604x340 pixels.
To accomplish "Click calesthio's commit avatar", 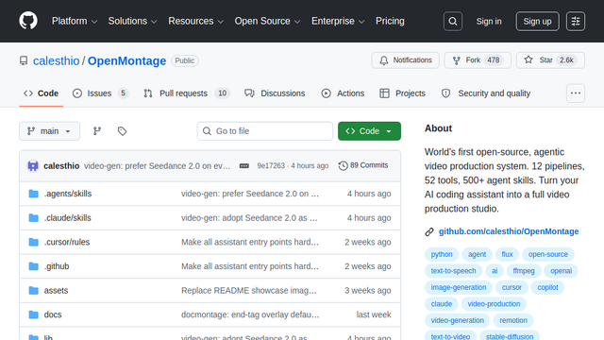I will click(x=33, y=166).
